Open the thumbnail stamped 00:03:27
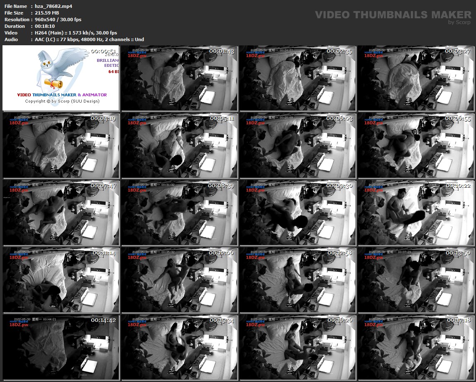 click(x=415, y=78)
